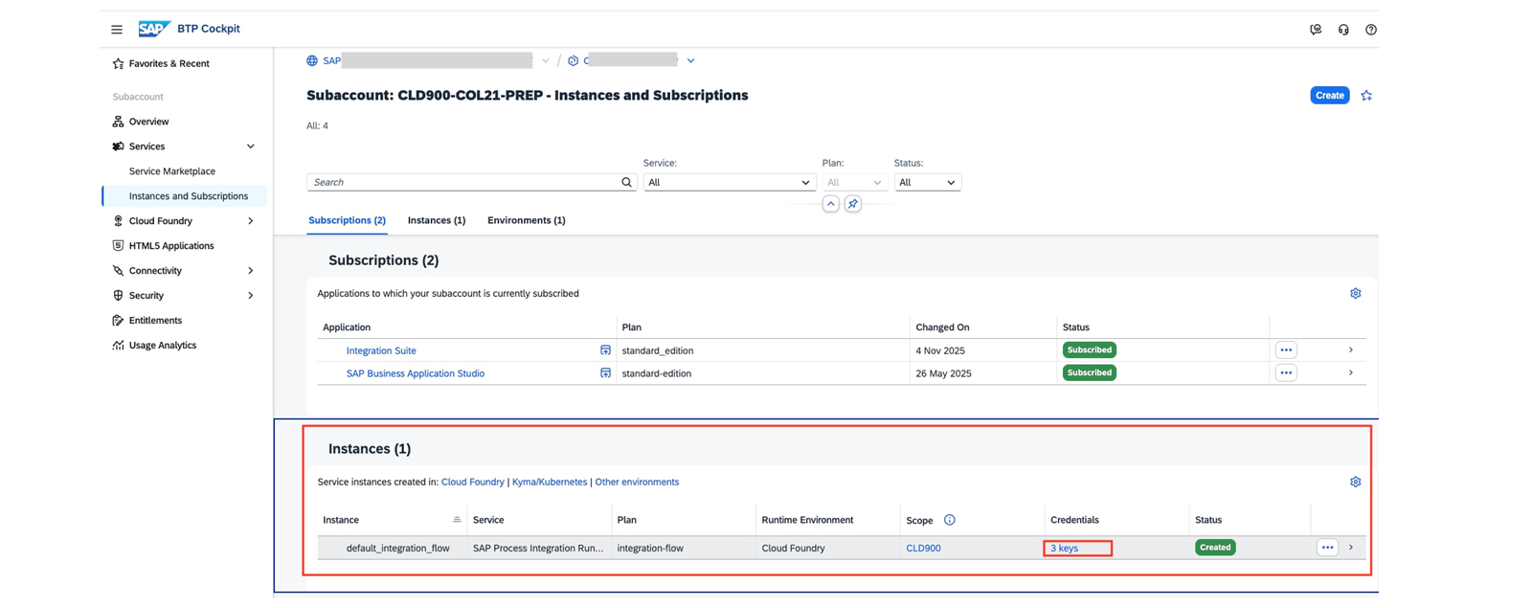Show Scope column info icon
This screenshot has width=1532, height=608.
coord(949,520)
